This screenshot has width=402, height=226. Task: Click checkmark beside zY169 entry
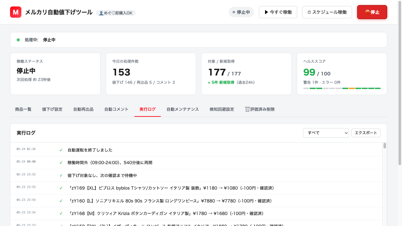[x=61, y=188]
